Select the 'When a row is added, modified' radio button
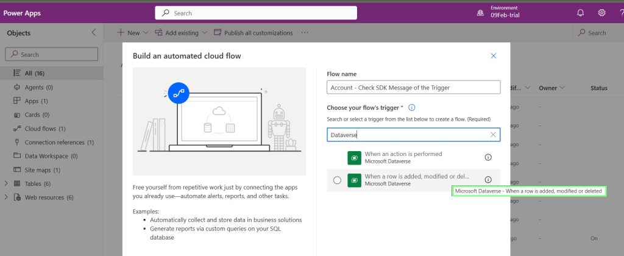624x256 pixels. (337, 180)
